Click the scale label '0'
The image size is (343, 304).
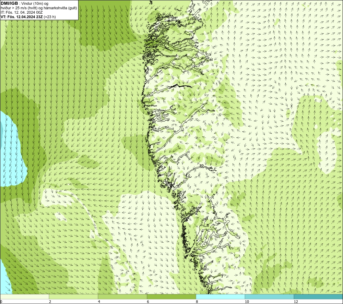[1, 302]
